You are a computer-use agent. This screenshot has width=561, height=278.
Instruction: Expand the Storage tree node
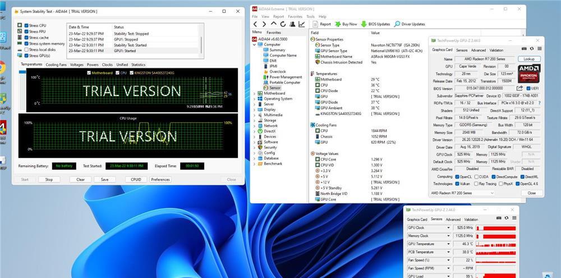point(254,120)
